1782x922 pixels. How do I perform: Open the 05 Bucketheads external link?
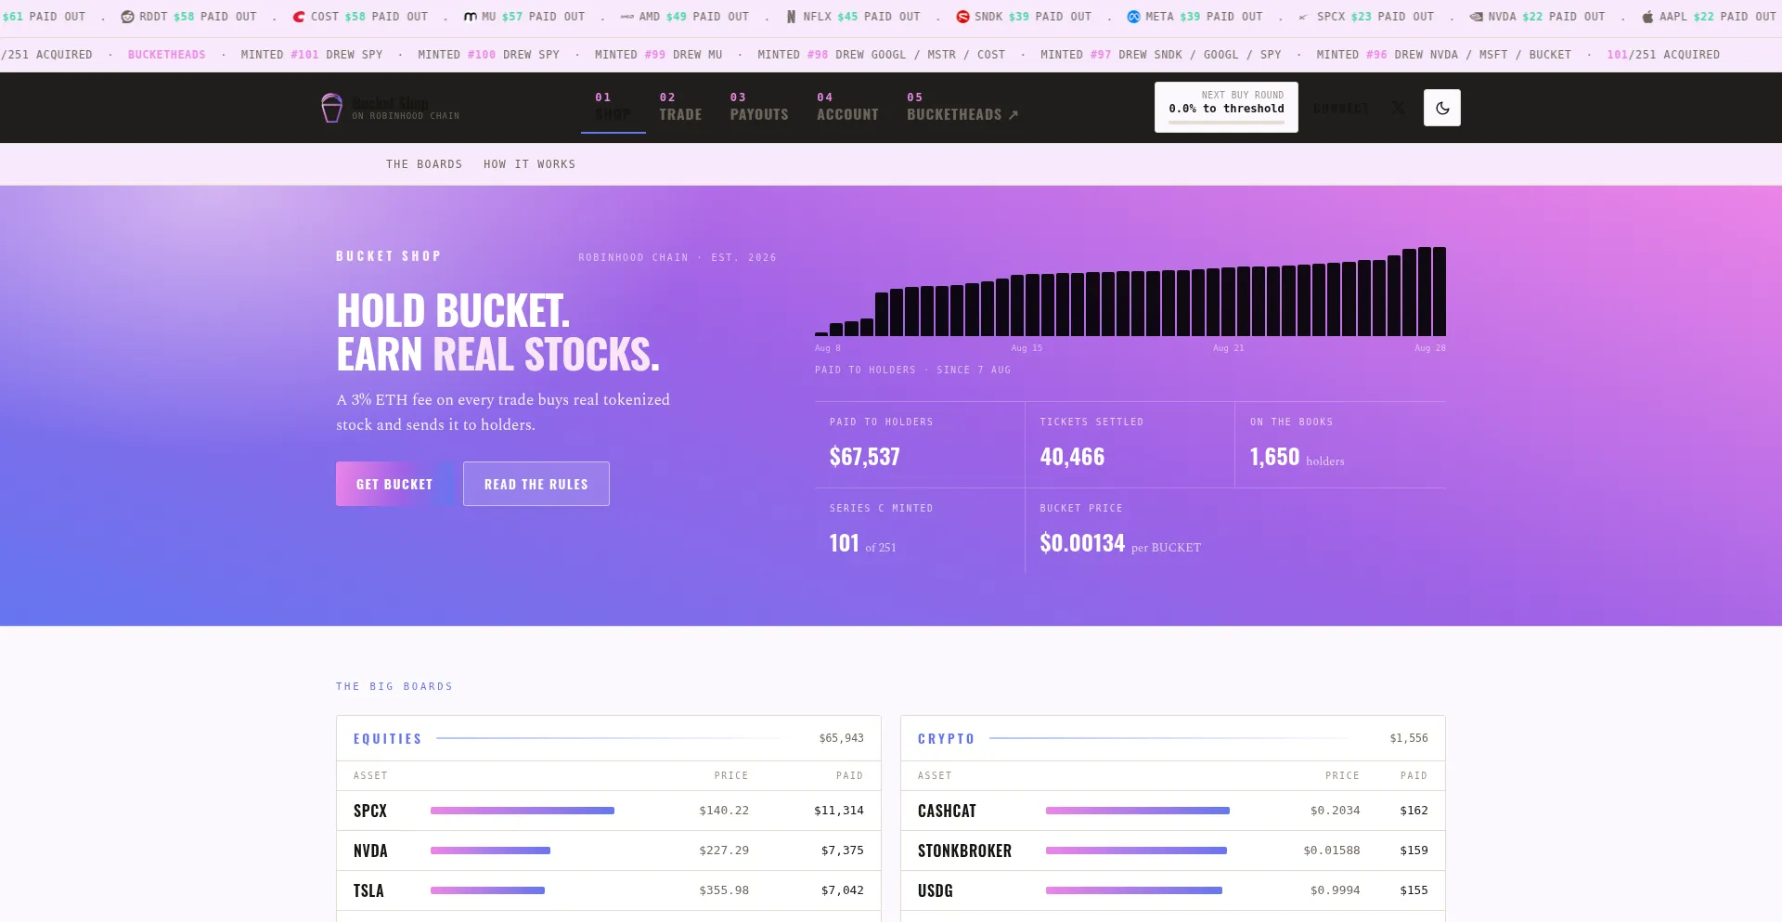[962, 107]
